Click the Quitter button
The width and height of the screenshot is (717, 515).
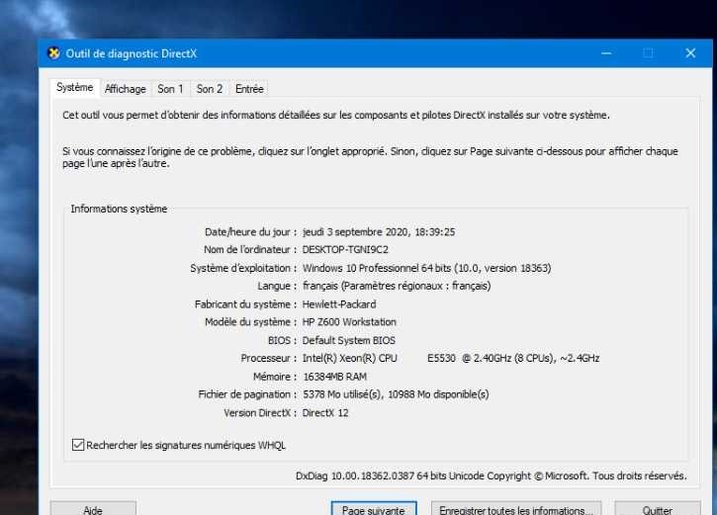pos(657,509)
